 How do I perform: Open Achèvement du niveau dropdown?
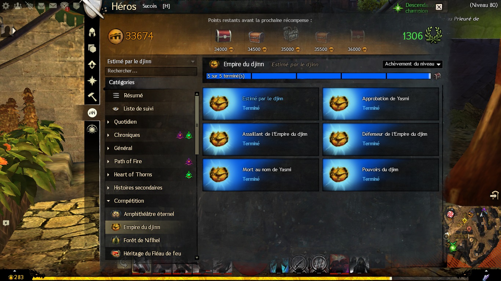(413, 64)
